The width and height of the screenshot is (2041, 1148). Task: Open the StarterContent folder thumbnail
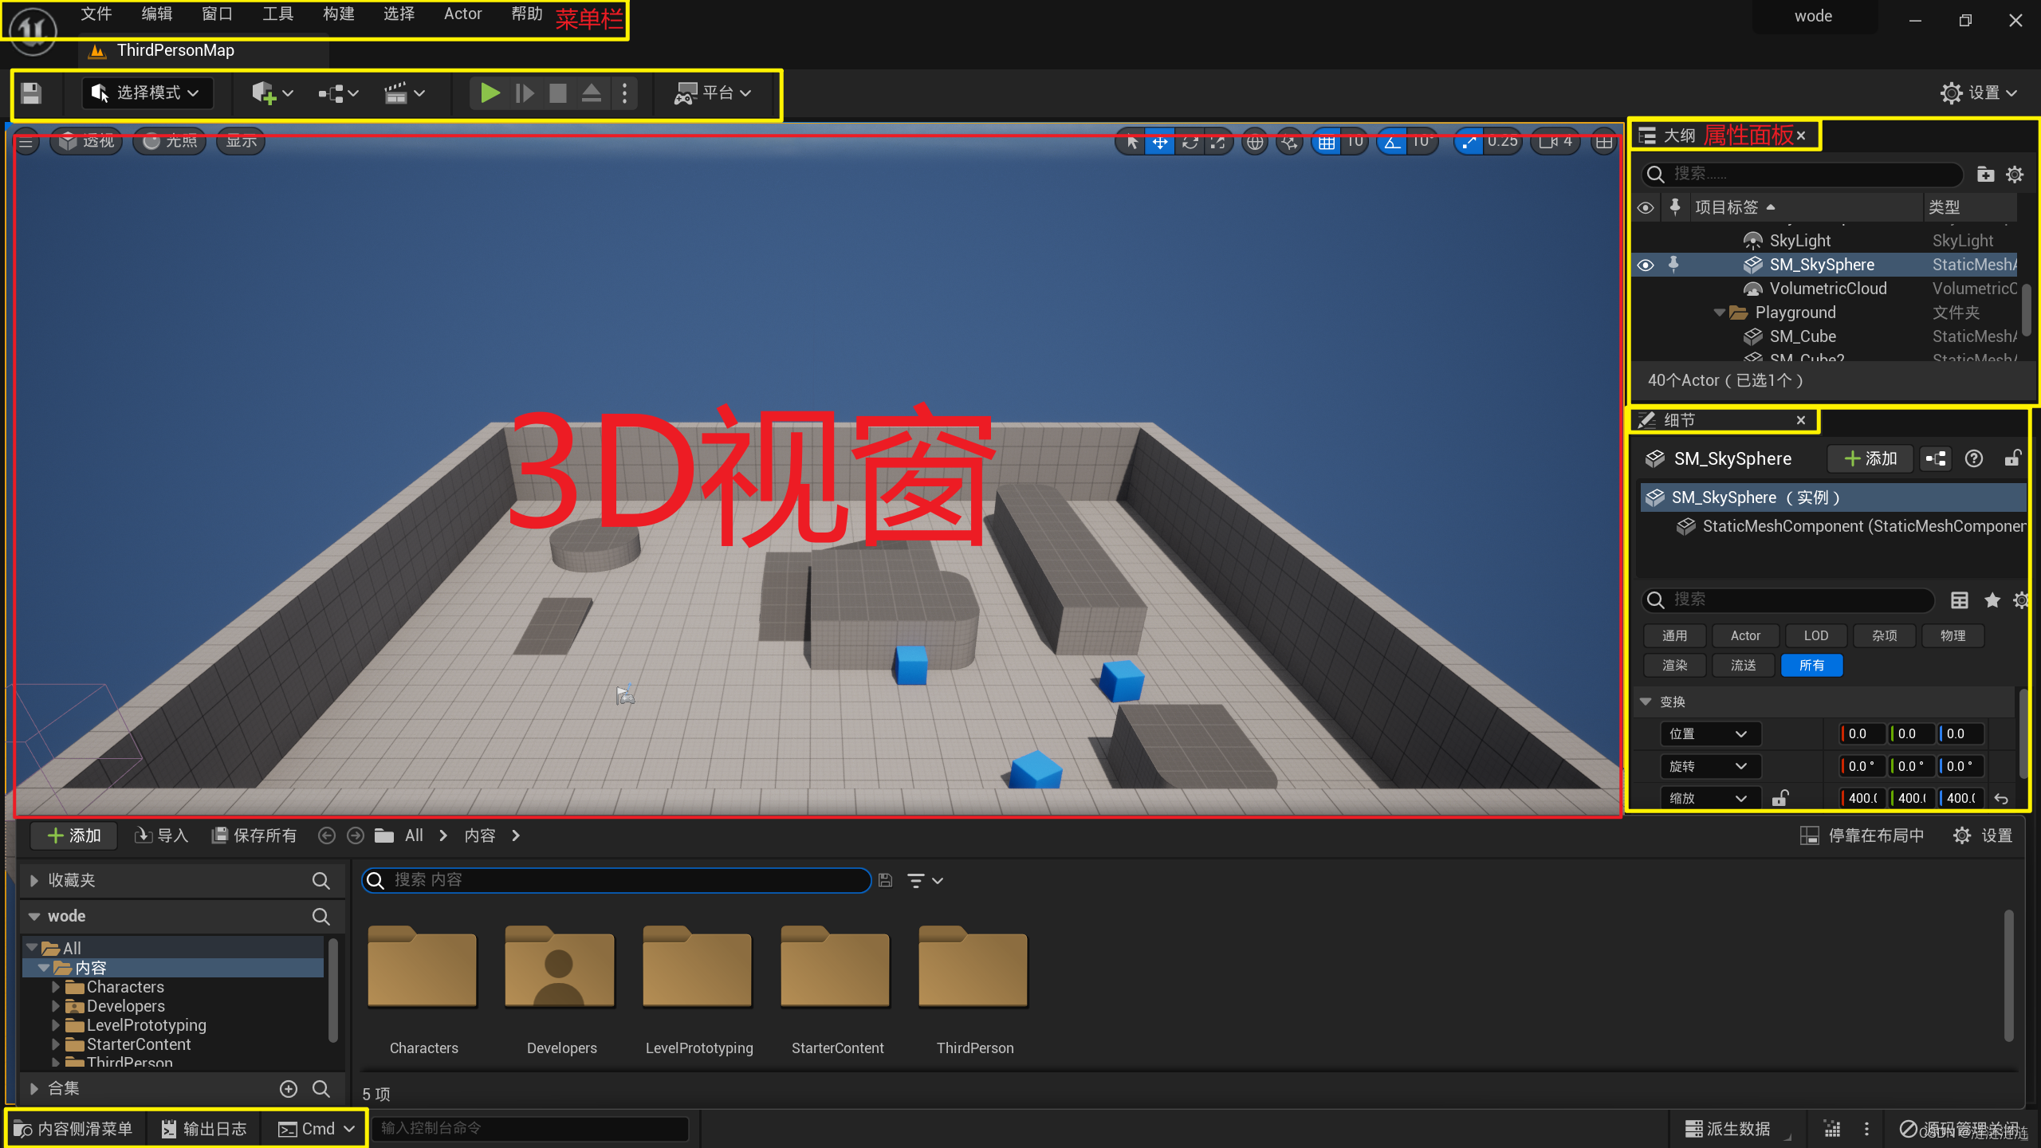[835, 969]
